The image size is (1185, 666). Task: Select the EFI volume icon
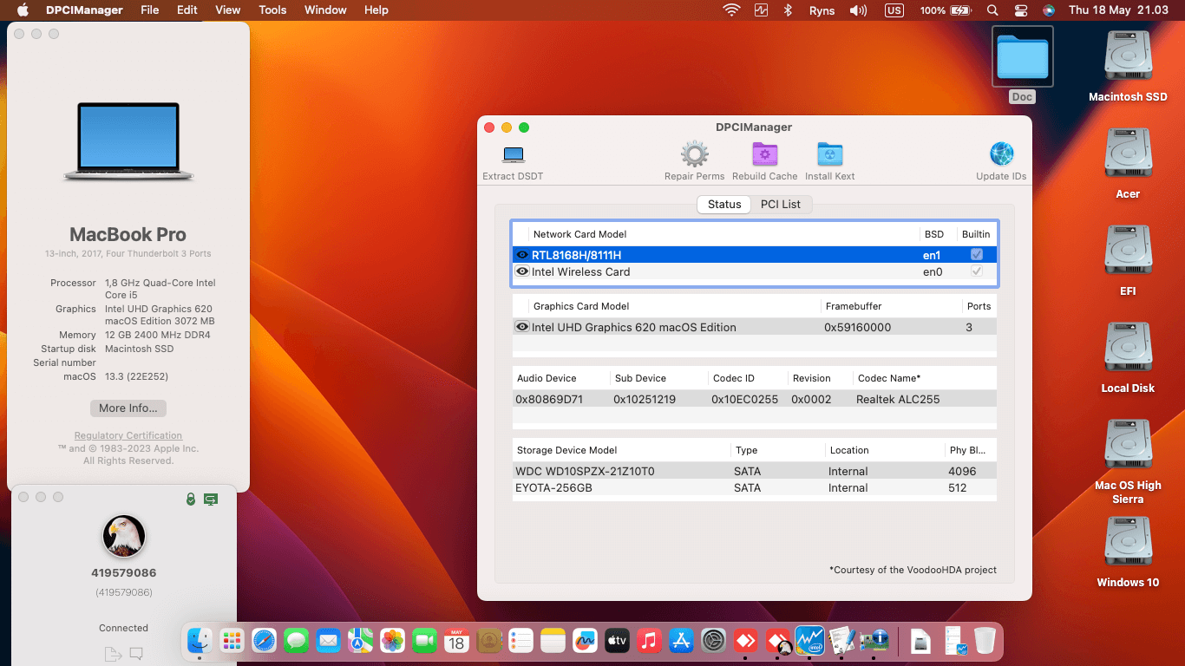tap(1128, 251)
